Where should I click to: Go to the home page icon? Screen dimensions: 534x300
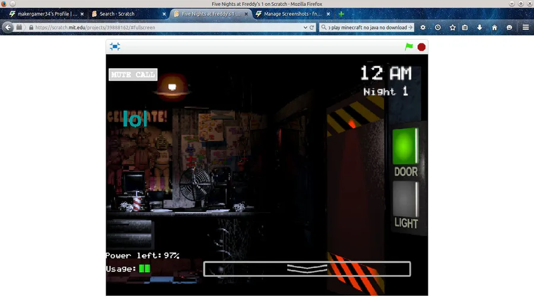click(x=494, y=27)
